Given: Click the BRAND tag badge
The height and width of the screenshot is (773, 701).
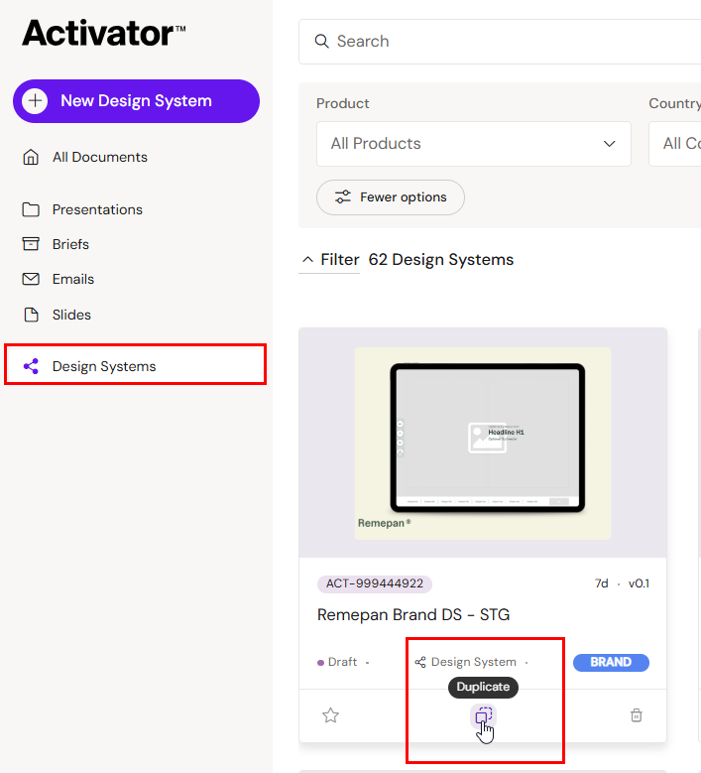Looking at the screenshot, I should (611, 662).
